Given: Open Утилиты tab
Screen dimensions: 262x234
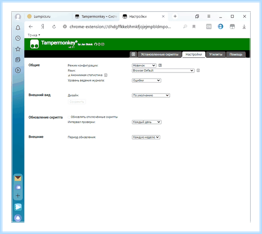Looking at the screenshot, I should (216, 55).
